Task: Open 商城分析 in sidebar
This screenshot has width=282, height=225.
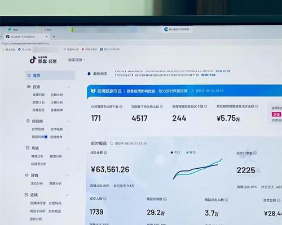Action: [x=37, y=156]
